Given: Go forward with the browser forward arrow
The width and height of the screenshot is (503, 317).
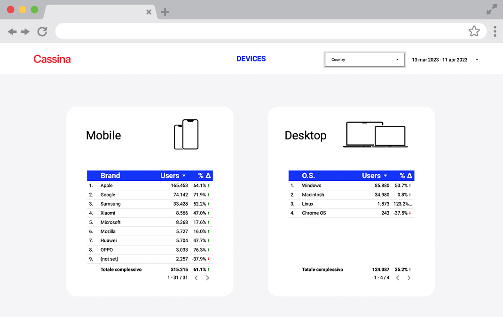Looking at the screenshot, I should point(25,31).
